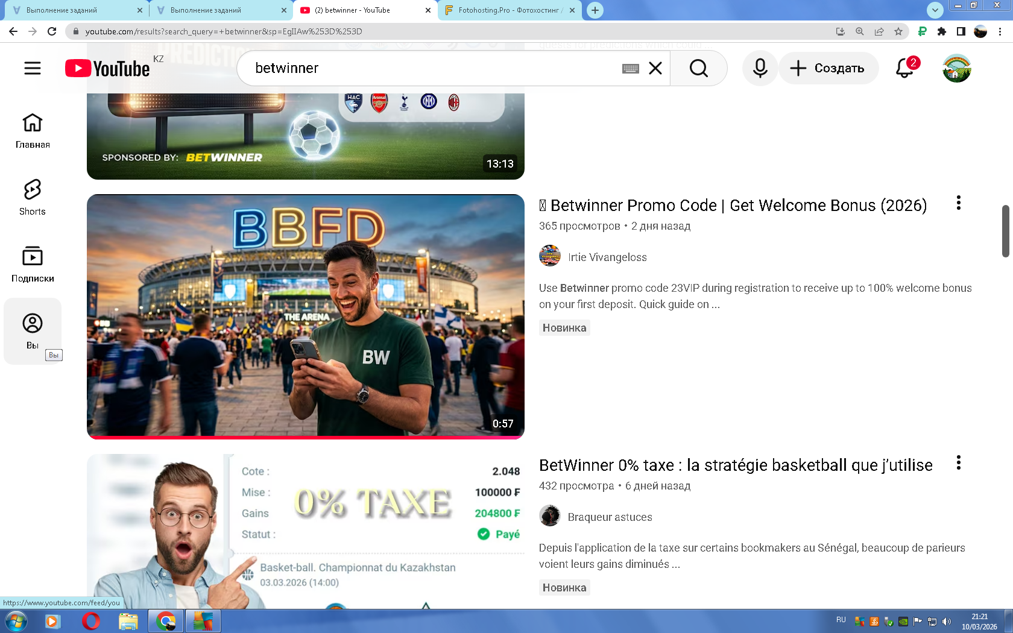The height and width of the screenshot is (633, 1013).
Task: Launch Opera from the taskbar
Action: [x=90, y=621]
